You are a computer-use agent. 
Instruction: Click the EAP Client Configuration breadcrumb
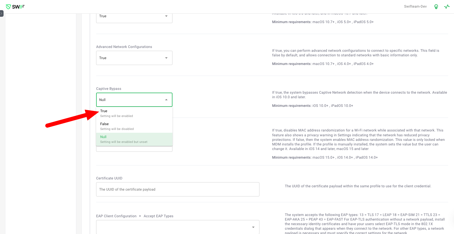(x=116, y=216)
